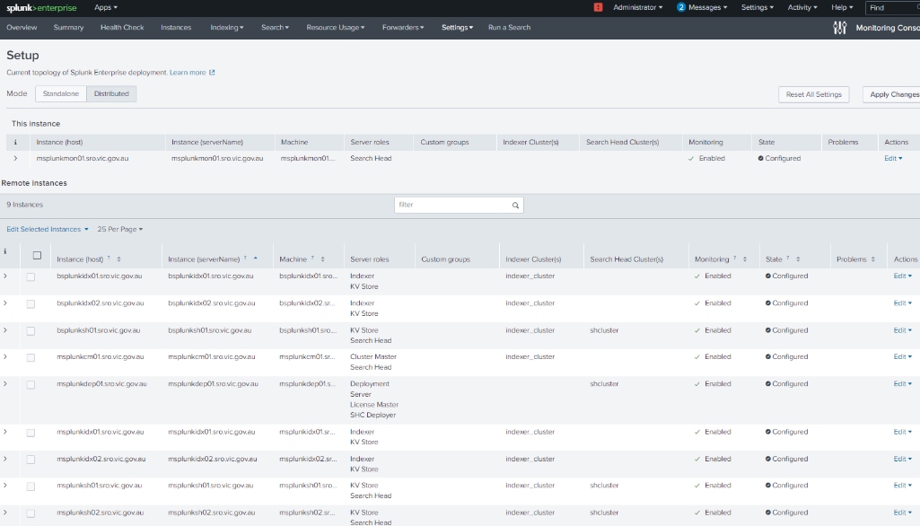The image size is (920, 526).
Task: Click shcluster in msplunkdep01 row
Action: click(x=604, y=384)
